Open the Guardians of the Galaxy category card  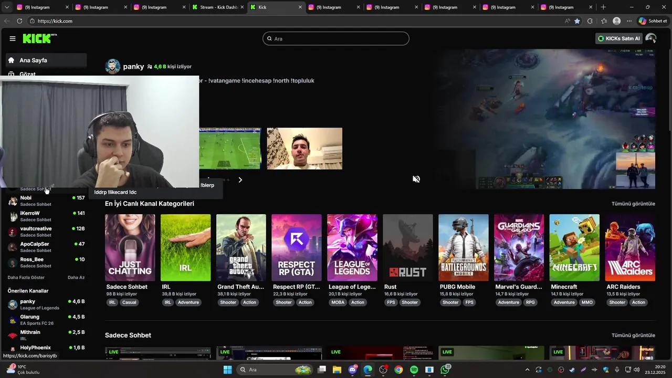tap(519, 247)
